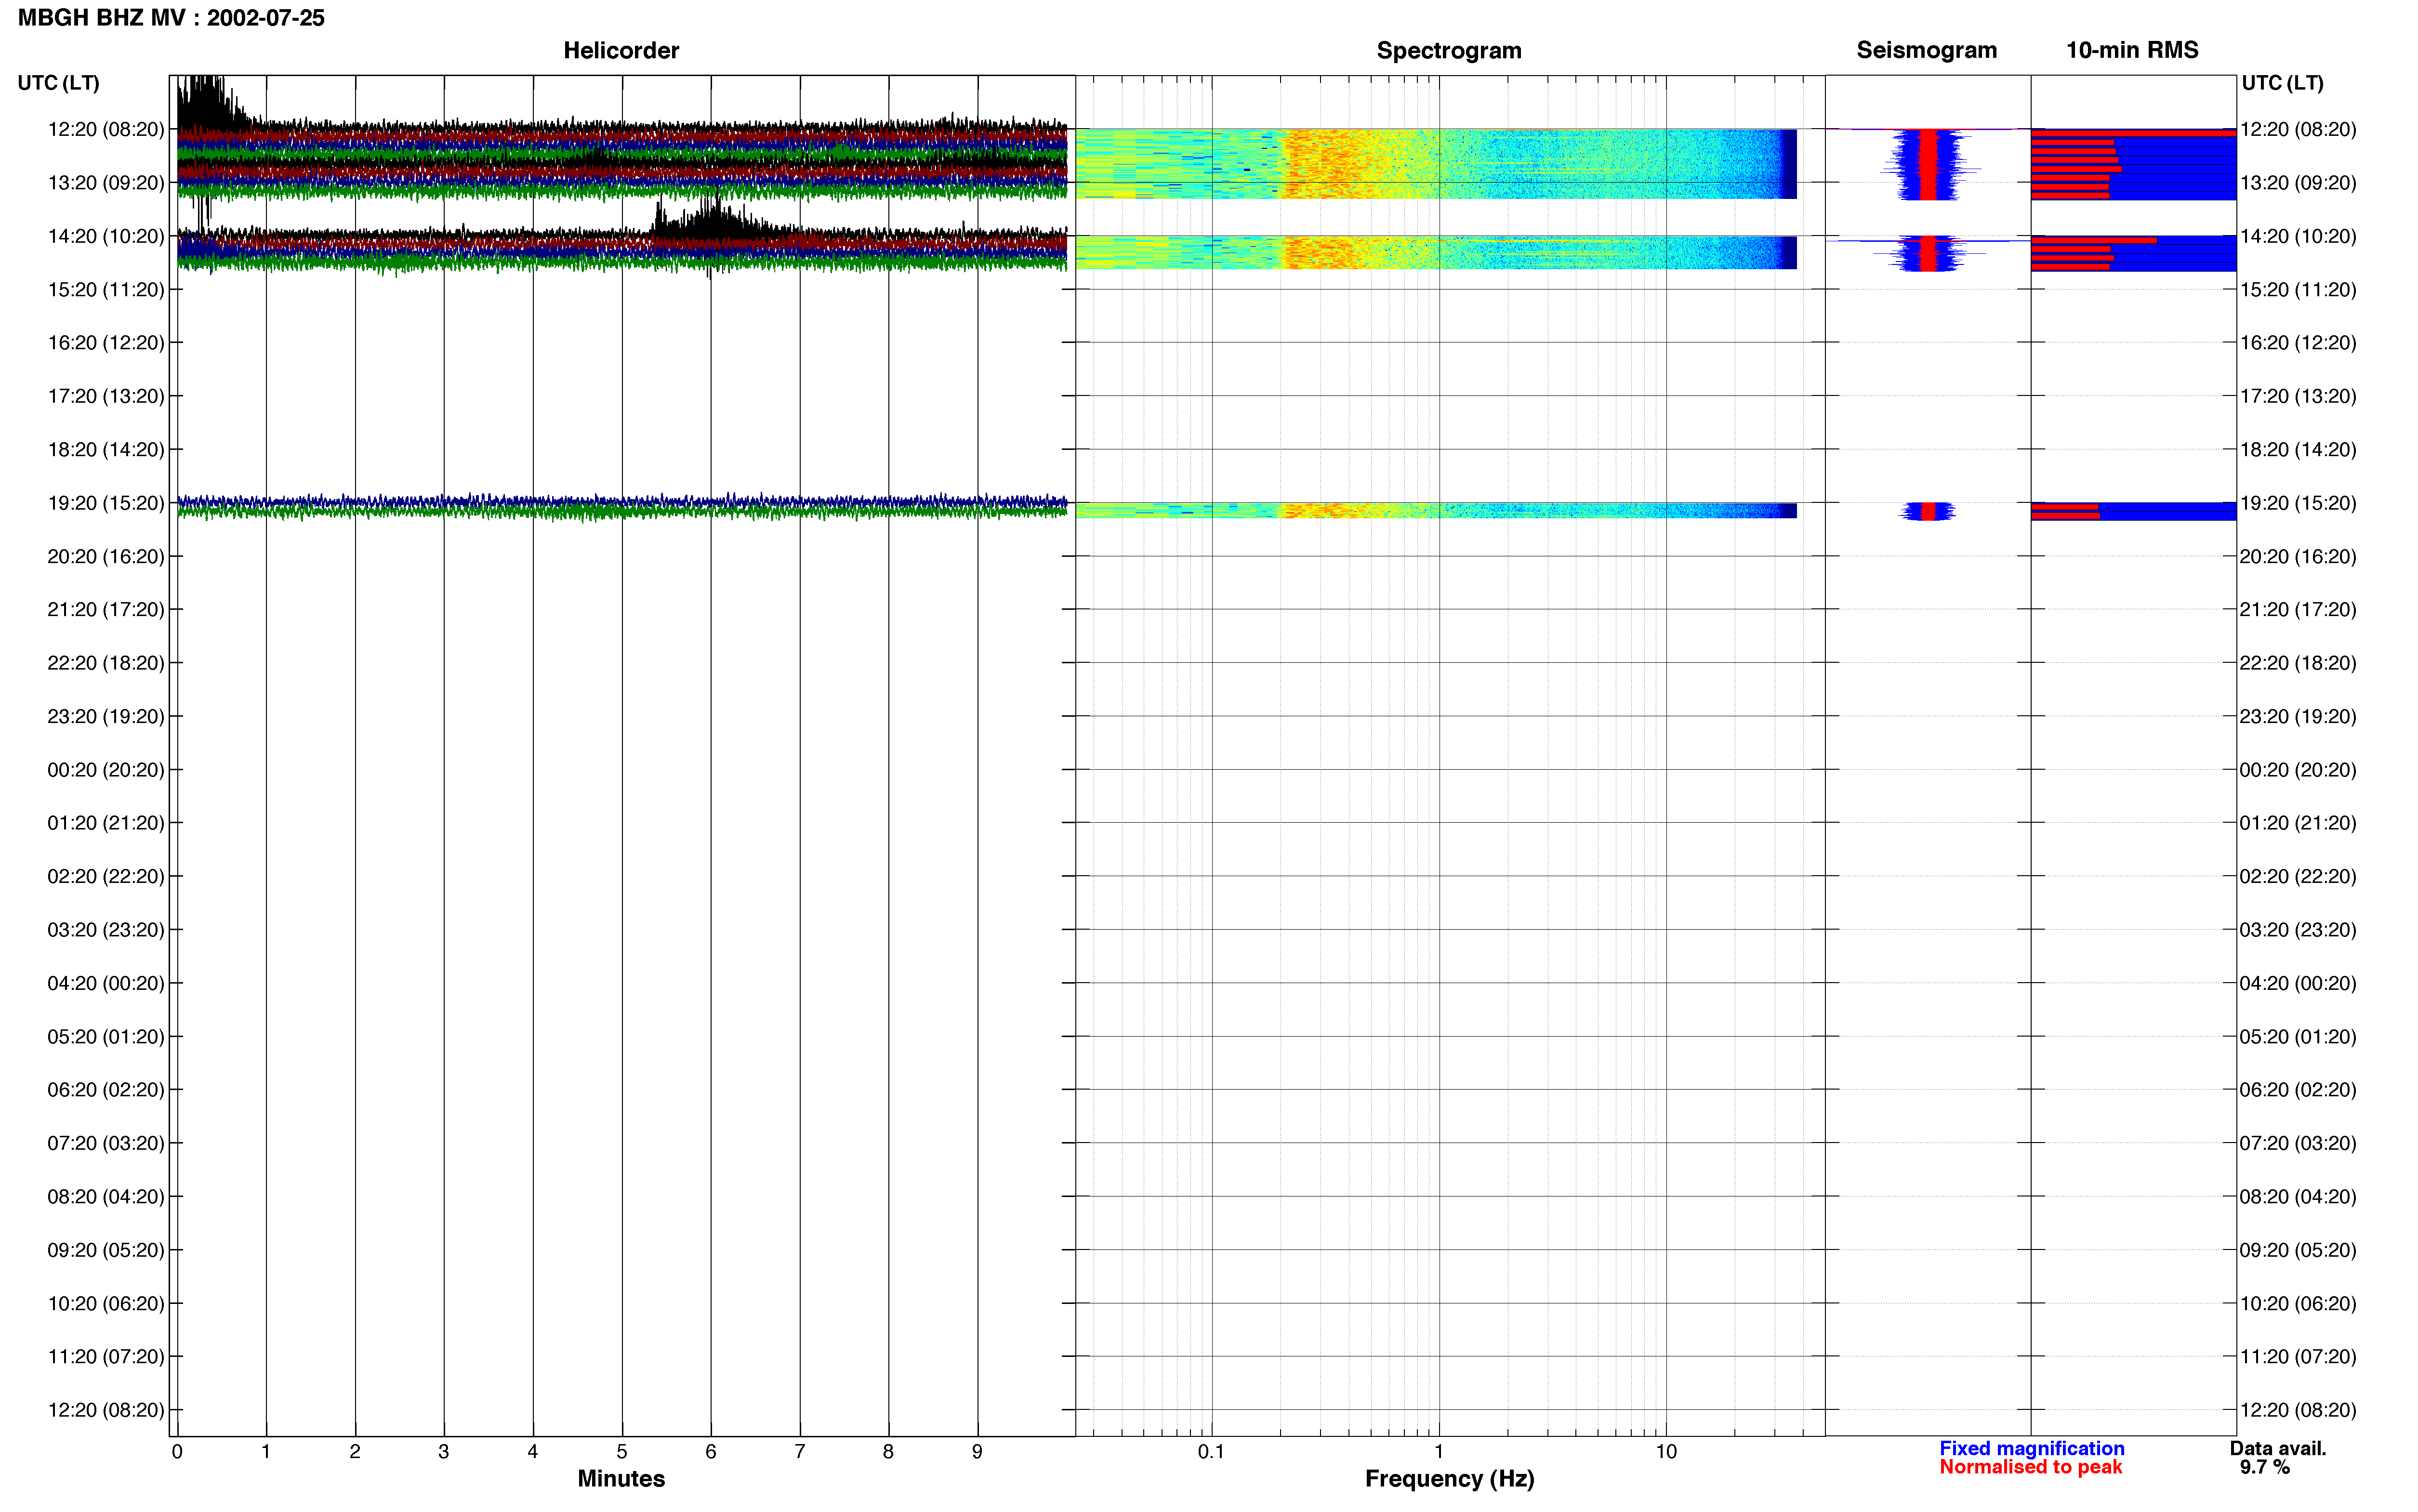Click the long red RMS bar at 14:20
The width and height of the screenshot is (2418, 1512).
pyautogui.click(x=2094, y=240)
